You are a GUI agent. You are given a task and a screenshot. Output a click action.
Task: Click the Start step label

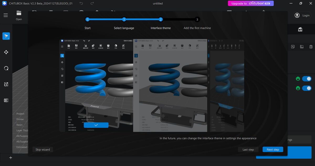click(87, 28)
